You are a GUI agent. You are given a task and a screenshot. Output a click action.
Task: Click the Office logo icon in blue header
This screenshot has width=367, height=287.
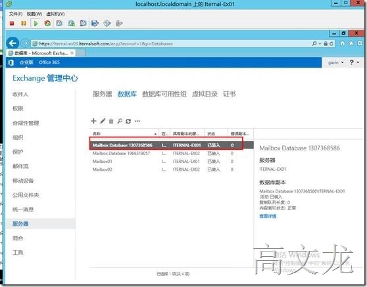click(11, 62)
